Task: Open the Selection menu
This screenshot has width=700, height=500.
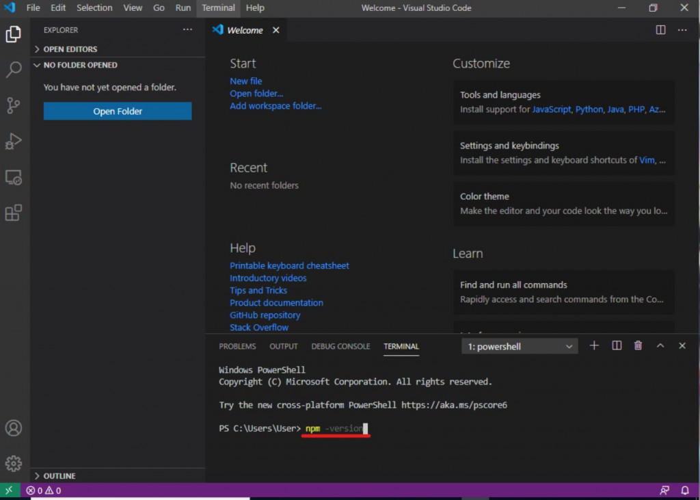Action: 94,8
